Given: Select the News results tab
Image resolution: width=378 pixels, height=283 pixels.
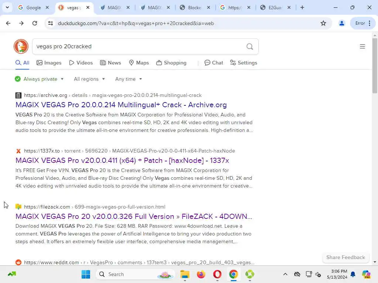Looking at the screenshot, I should click(x=110, y=63).
